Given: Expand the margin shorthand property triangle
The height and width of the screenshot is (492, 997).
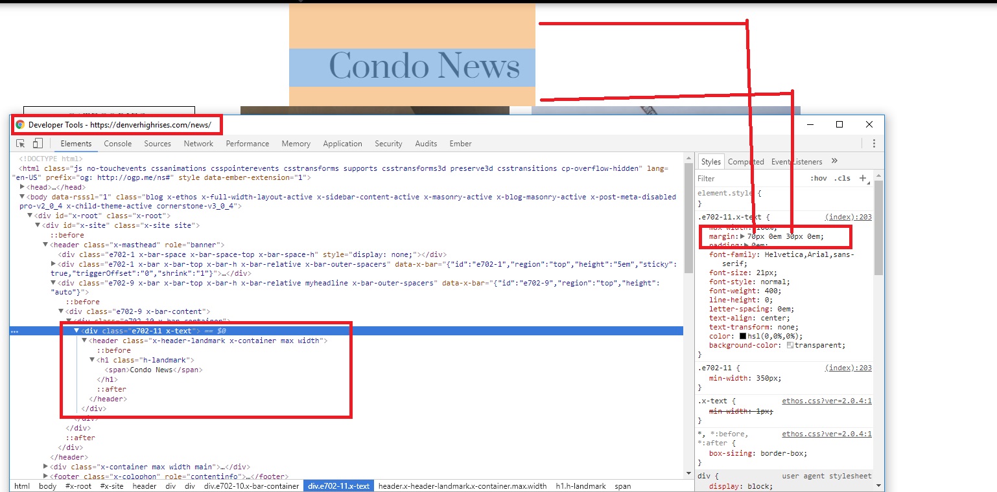Looking at the screenshot, I should [742, 237].
